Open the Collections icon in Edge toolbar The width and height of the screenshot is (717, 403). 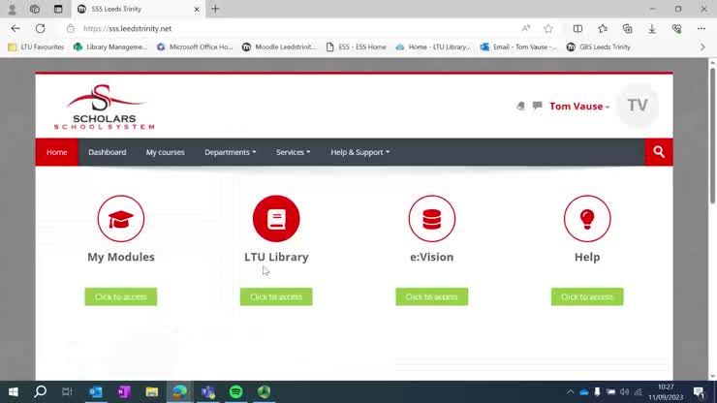point(628,28)
